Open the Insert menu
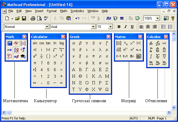The image size is (178, 122). point(39,11)
